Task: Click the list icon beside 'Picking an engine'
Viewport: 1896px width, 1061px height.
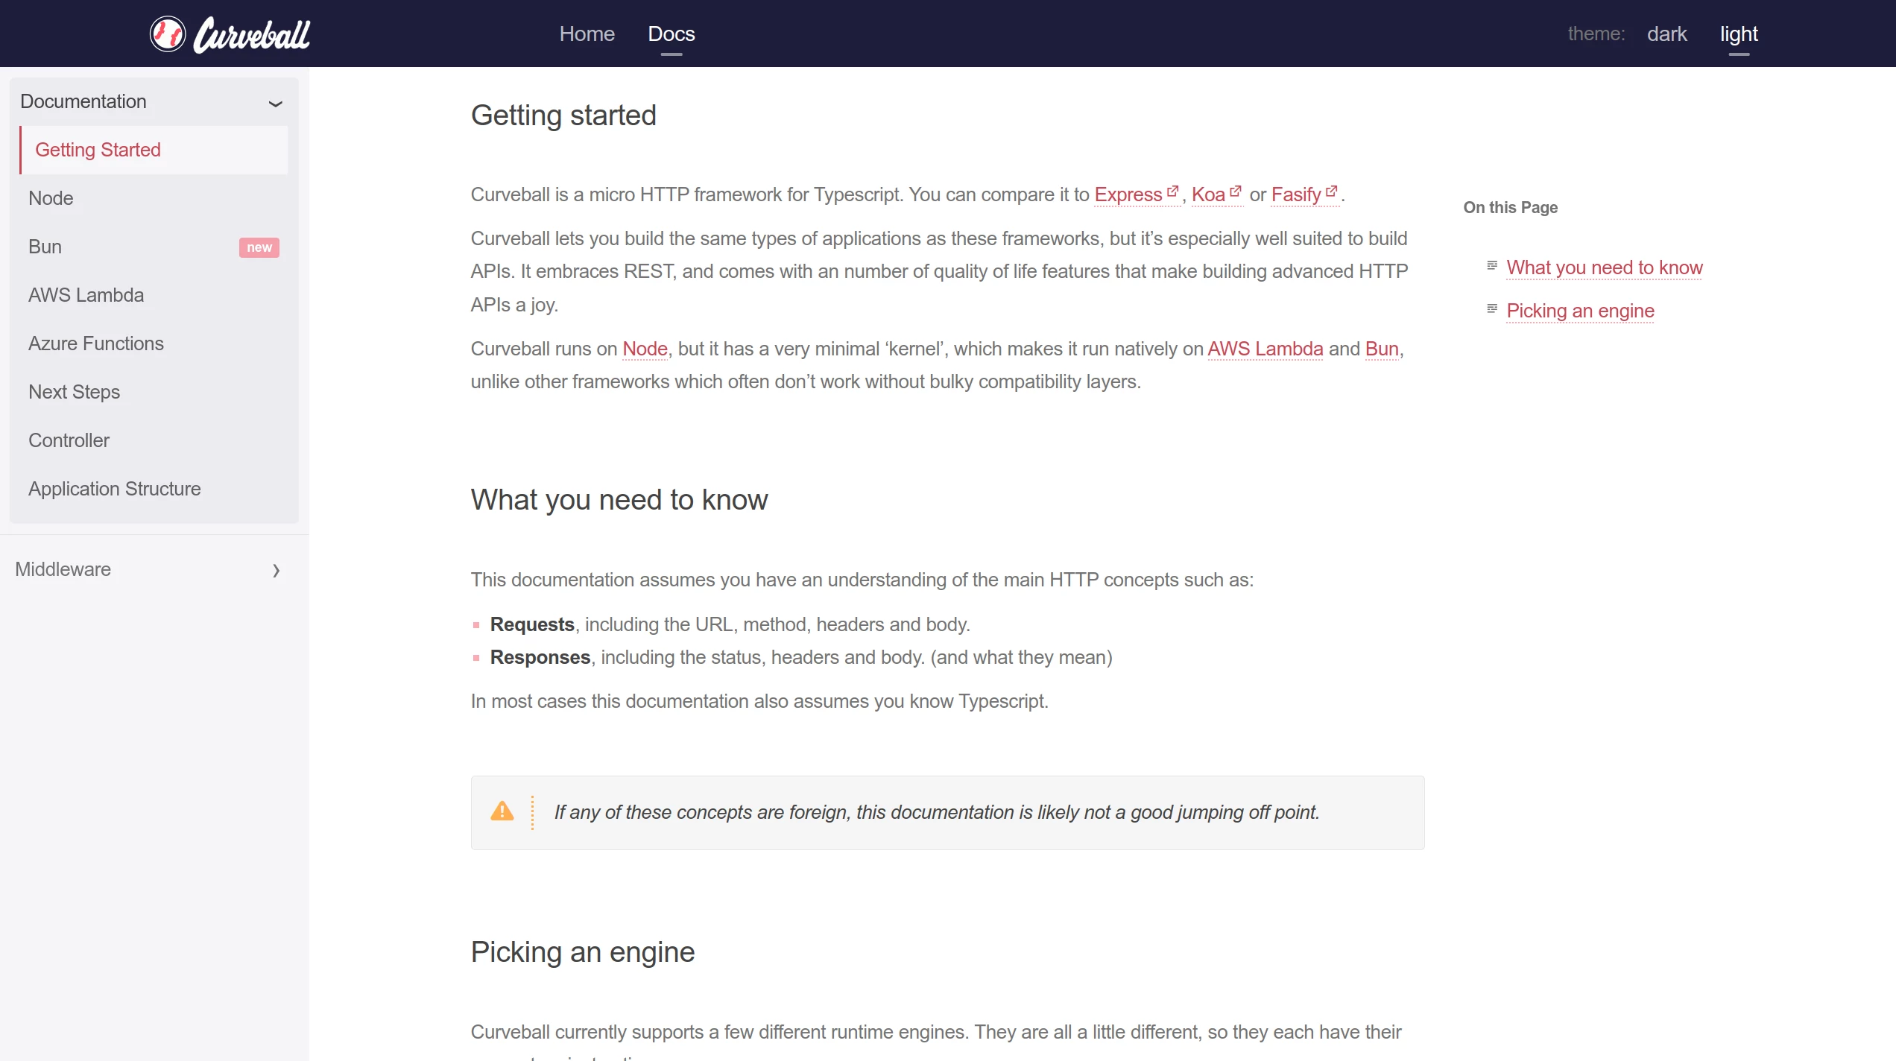Action: click(1492, 308)
